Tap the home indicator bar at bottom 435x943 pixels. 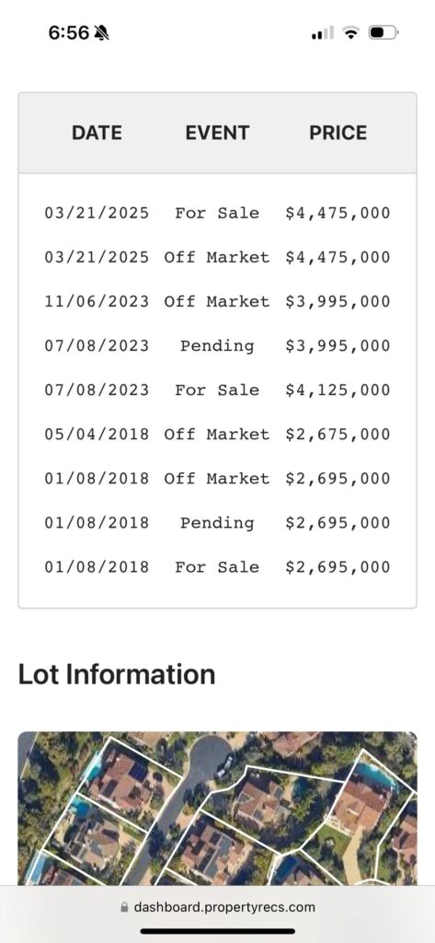(217, 931)
